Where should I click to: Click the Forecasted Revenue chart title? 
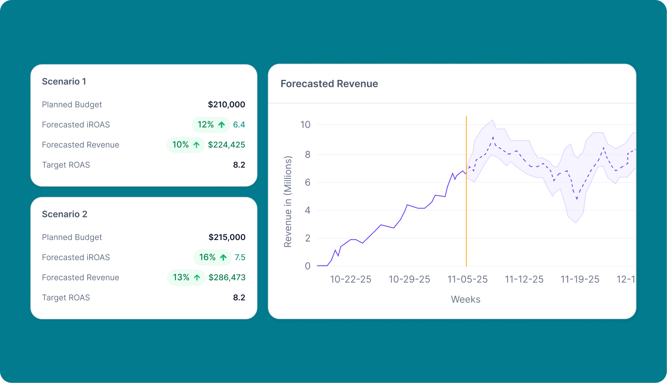pos(329,84)
